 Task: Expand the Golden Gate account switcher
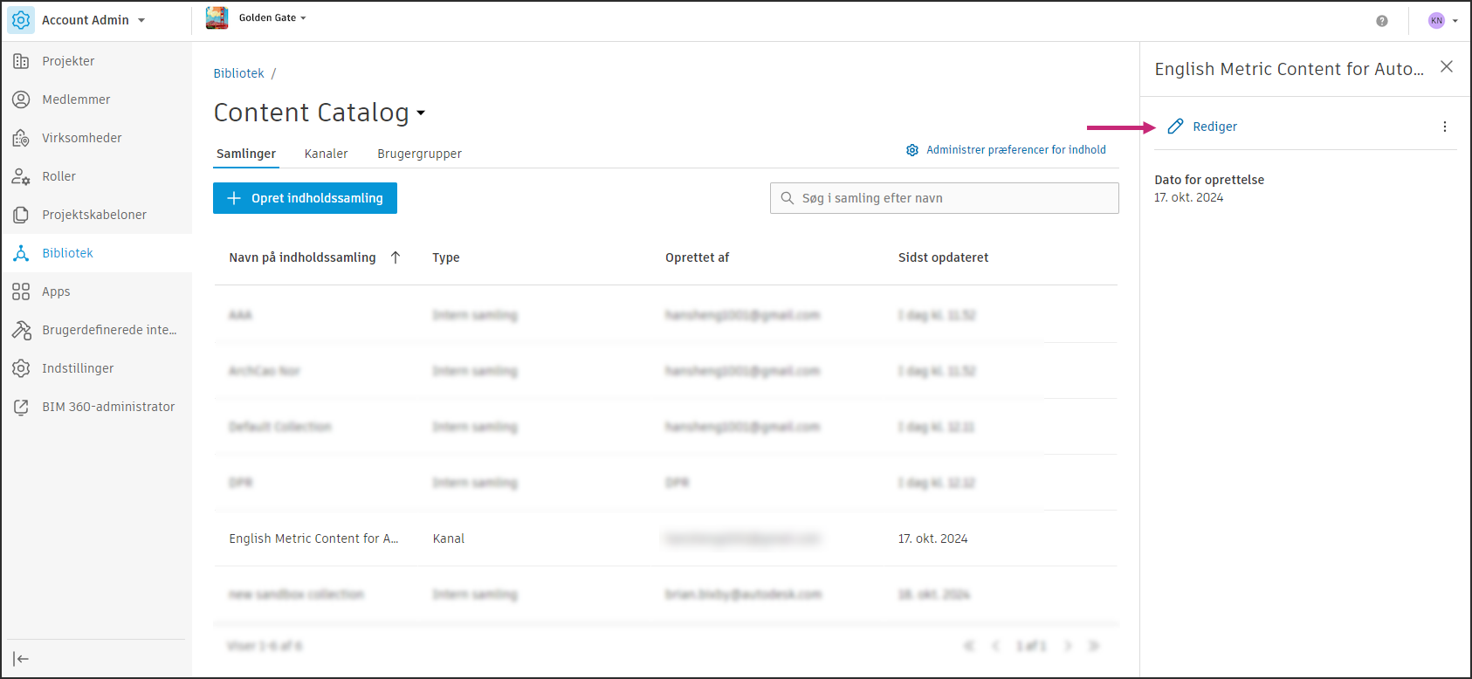(303, 18)
